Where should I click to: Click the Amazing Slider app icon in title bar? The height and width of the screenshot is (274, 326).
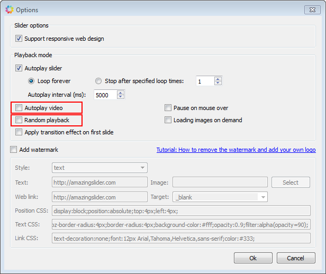pyautogui.click(x=10, y=10)
